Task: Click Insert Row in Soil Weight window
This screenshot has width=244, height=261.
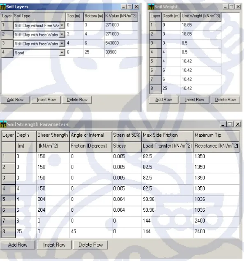Action: 194,100
